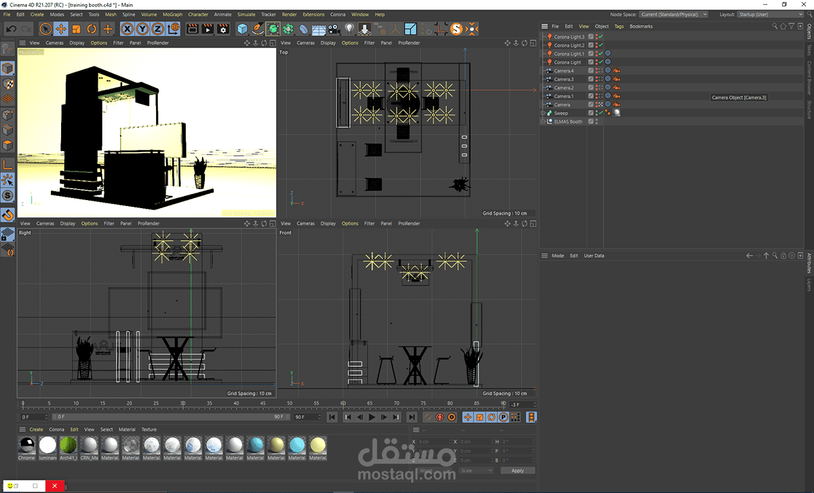Select the Move tool in top toolbar

60,28
